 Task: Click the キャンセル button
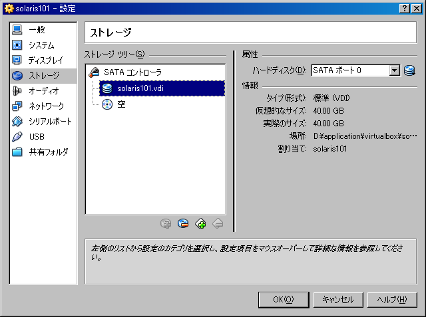(x=338, y=300)
